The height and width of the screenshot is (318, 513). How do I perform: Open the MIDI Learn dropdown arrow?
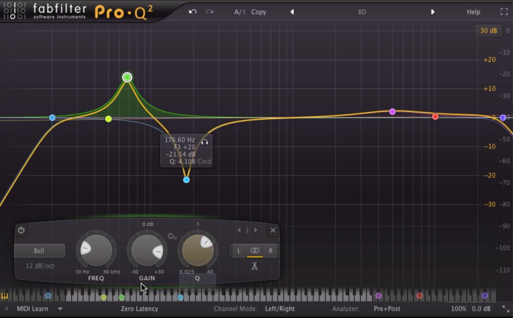60,309
